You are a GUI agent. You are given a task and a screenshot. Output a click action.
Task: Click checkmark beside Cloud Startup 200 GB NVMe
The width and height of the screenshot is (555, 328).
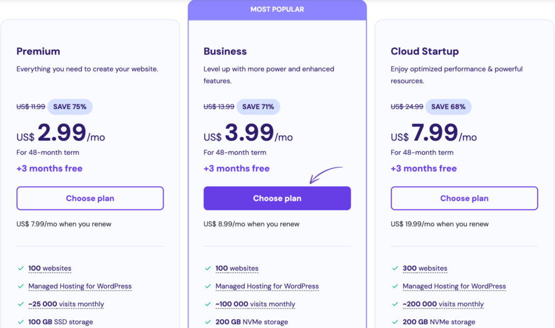pyautogui.click(x=395, y=322)
